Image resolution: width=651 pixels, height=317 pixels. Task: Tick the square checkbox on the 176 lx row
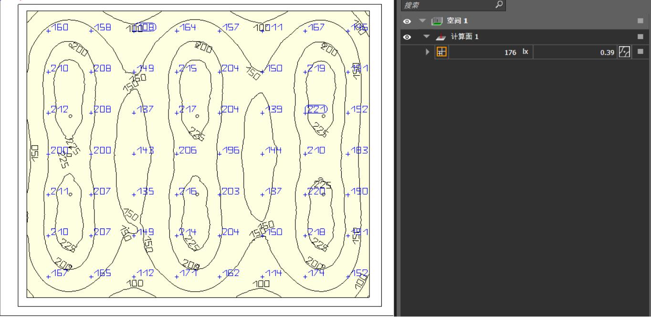point(640,52)
